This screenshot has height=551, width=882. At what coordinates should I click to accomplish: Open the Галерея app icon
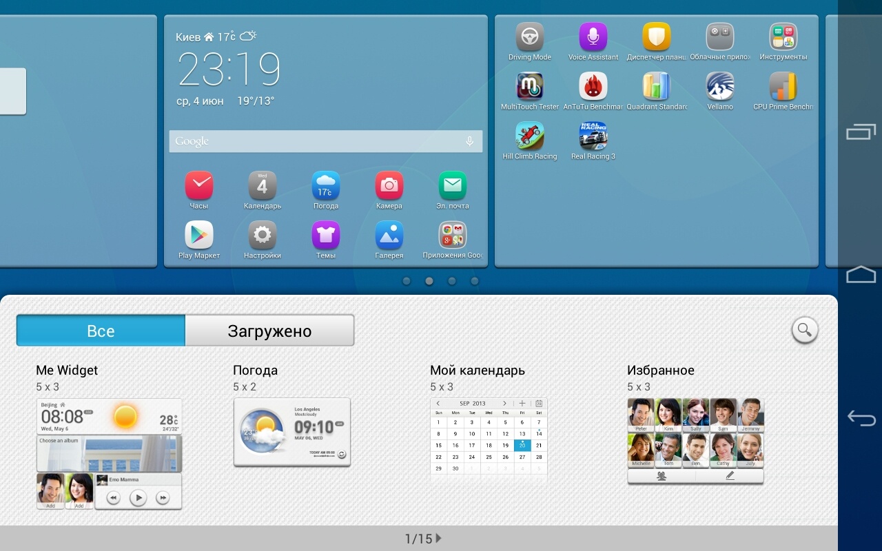(389, 236)
